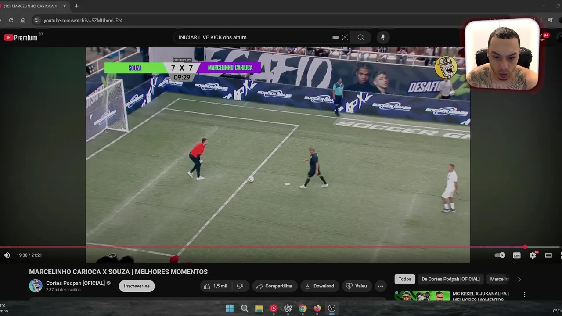Close the MARCELINHO CARIOCA tab
The image size is (562, 316).
65,6
